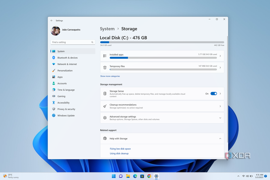
Task: Open the clock and date flyout
Action: 259,176
